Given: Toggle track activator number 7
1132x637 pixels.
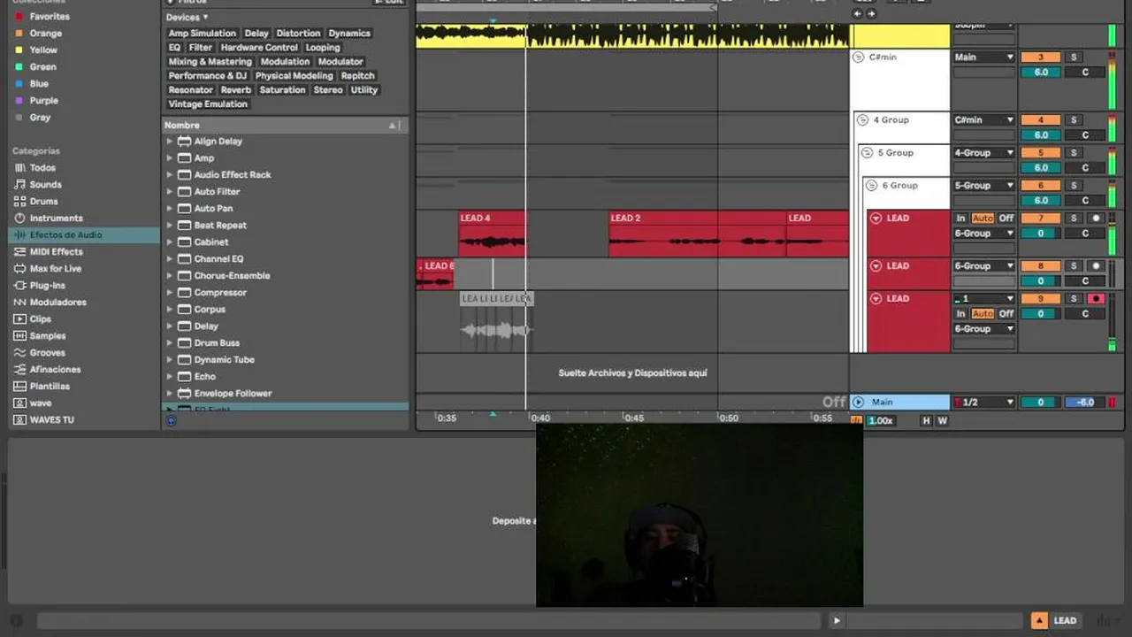Looking at the screenshot, I should coord(1041,219).
